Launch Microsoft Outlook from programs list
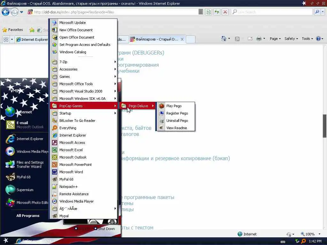 pyautogui.click(x=84, y=157)
